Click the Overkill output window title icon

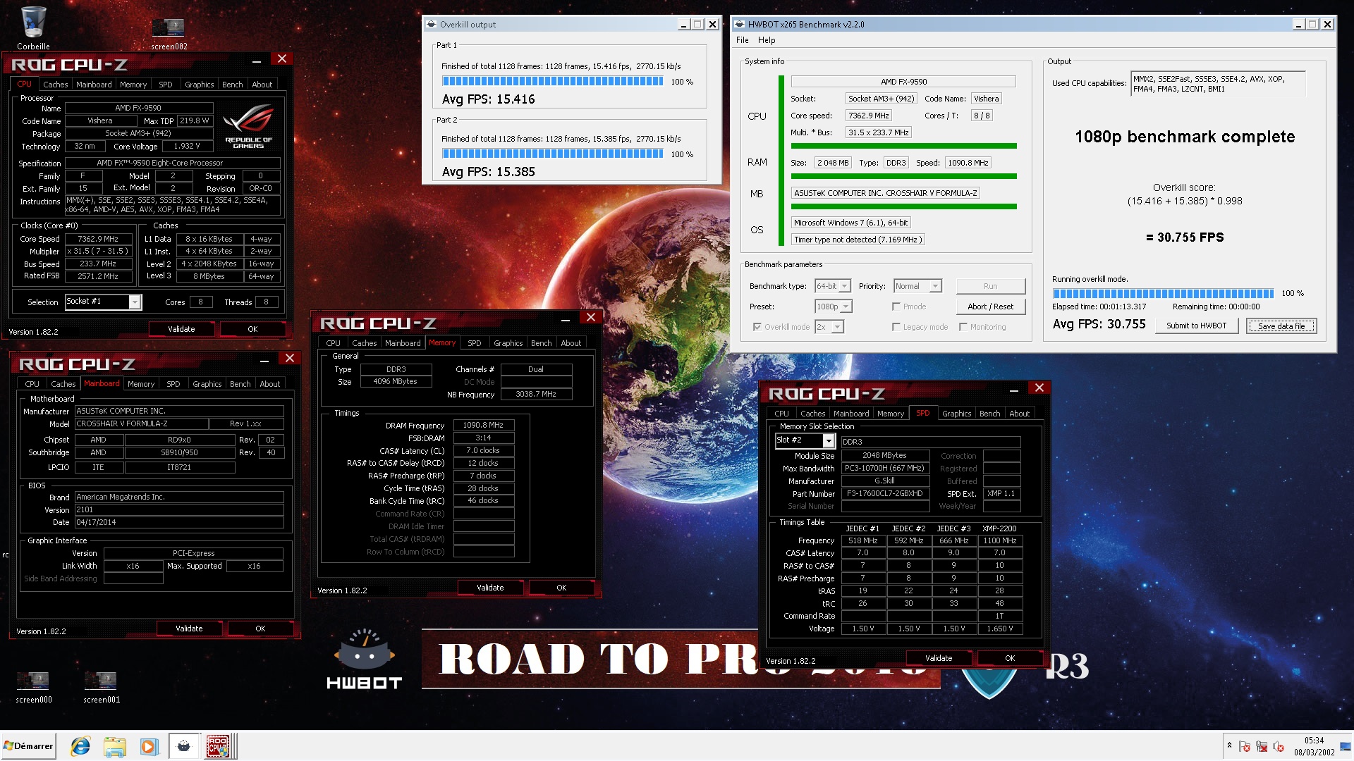click(431, 24)
